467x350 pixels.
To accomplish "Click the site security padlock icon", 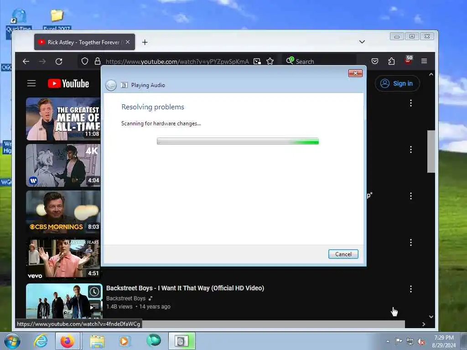I will coord(98,62).
